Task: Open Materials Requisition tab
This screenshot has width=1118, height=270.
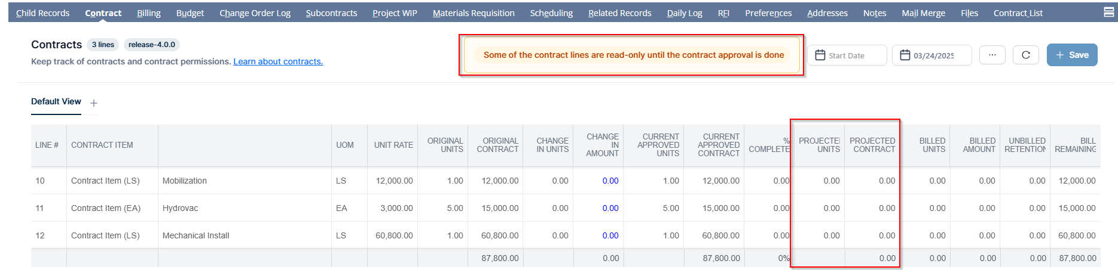Action: point(474,13)
